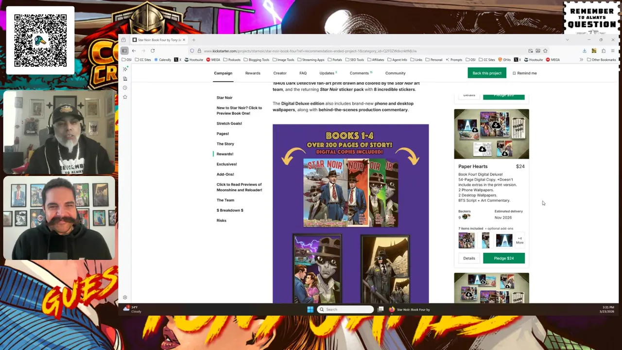Screen dimensions: 622x350
Task: Go back using the browser back arrow
Action: 134,51
